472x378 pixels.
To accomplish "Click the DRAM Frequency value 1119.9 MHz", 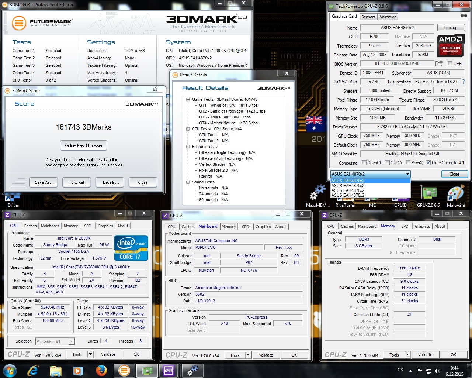I will coord(409,268).
